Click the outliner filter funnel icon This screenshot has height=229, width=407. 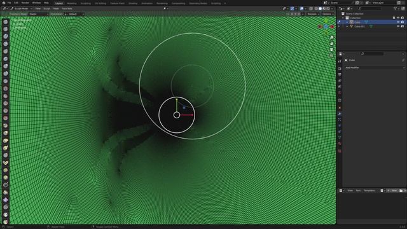point(396,8)
